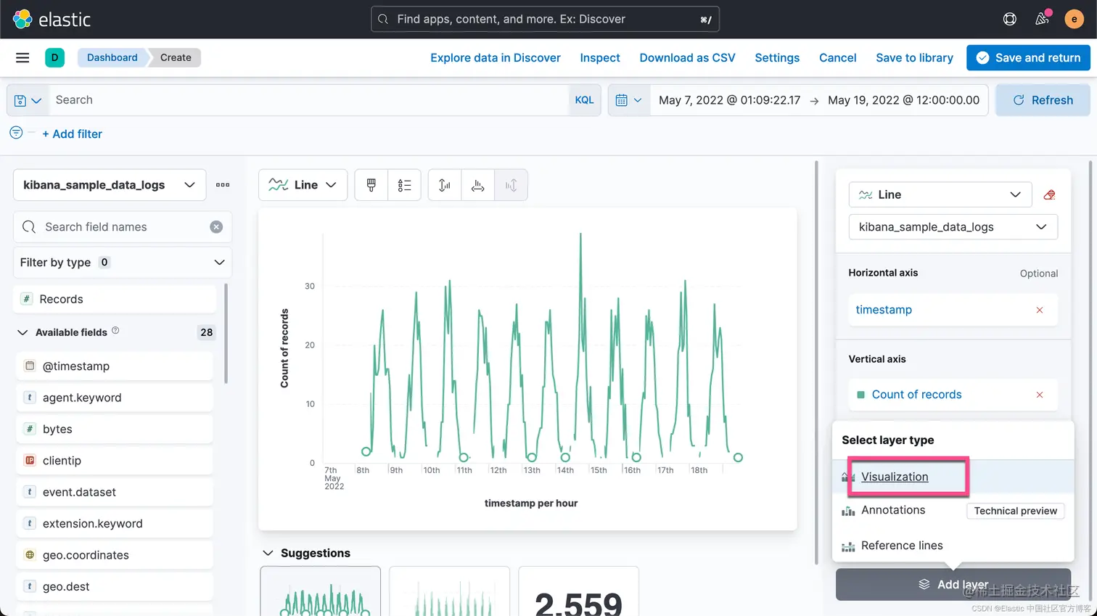Open the saved query menu
Screen dimensions: 1097x616
pos(28,100)
